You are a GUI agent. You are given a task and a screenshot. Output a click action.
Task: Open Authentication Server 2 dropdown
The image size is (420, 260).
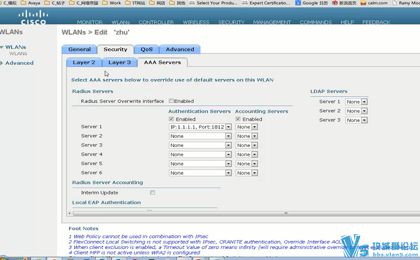click(x=200, y=136)
